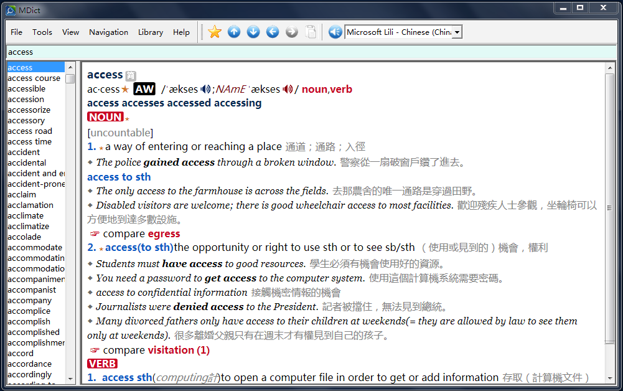
Task: Select 'access time' in the word list
Action: (x=30, y=142)
